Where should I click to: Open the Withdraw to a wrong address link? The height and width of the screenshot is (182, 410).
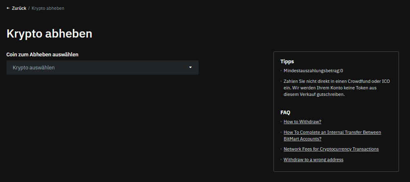314,160
